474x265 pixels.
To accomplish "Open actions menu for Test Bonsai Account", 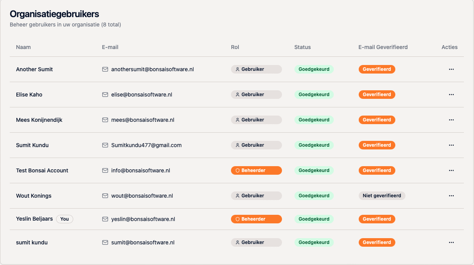I will click(x=451, y=170).
